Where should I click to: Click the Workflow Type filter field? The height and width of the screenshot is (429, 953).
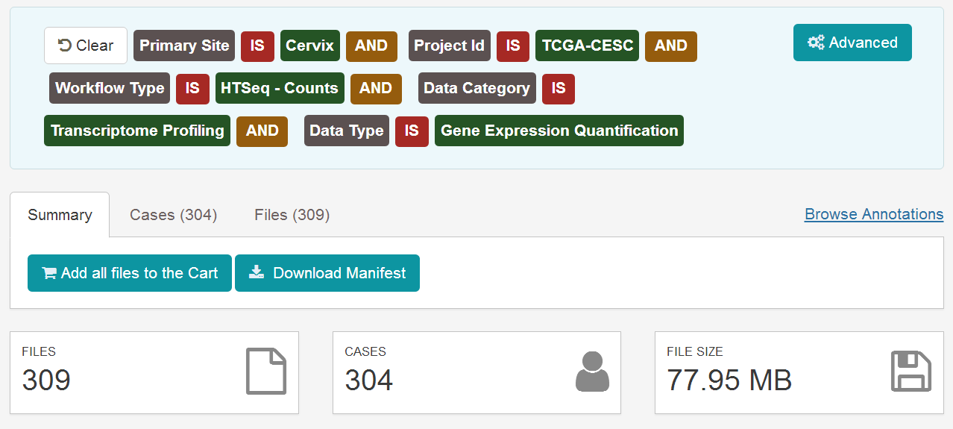110,88
